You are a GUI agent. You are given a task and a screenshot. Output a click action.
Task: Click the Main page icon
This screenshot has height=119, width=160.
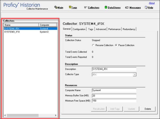tap(56, 7)
